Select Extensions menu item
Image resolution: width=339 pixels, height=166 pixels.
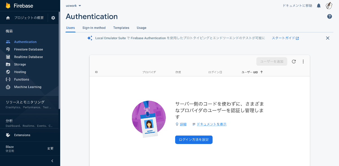22,135
